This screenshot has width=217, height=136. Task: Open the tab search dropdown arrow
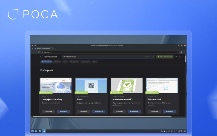tap(33, 48)
